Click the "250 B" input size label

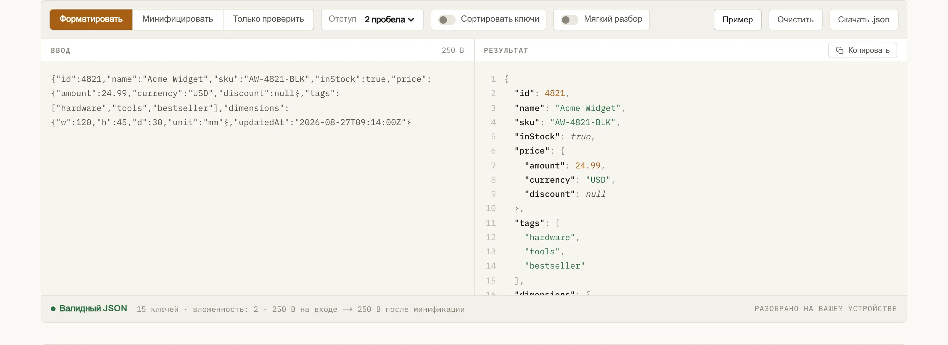click(x=453, y=50)
